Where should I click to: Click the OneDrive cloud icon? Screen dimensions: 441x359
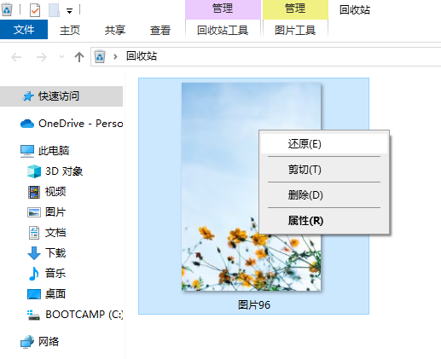pos(27,124)
